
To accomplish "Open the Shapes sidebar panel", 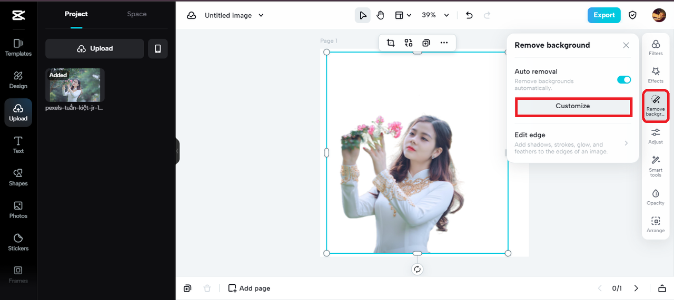I will pyautogui.click(x=18, y=177).
